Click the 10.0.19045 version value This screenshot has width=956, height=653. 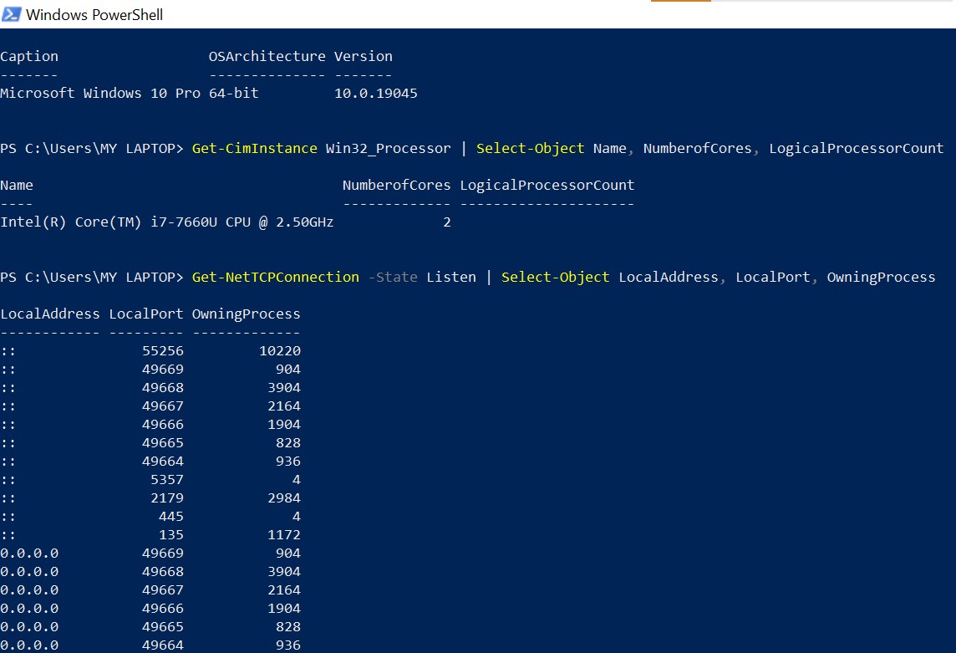coord(375,94)
